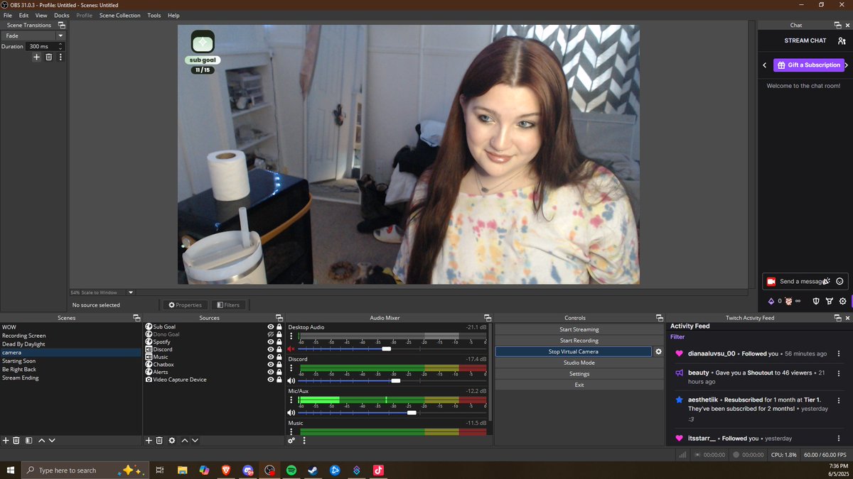The width and height of the screenshot is (853, 479).
Task: Open the Edit menu
Action: 24,15
